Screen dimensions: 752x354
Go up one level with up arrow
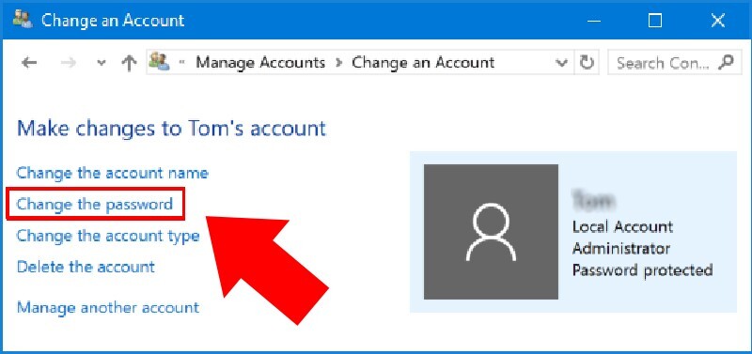click(129, 63)
